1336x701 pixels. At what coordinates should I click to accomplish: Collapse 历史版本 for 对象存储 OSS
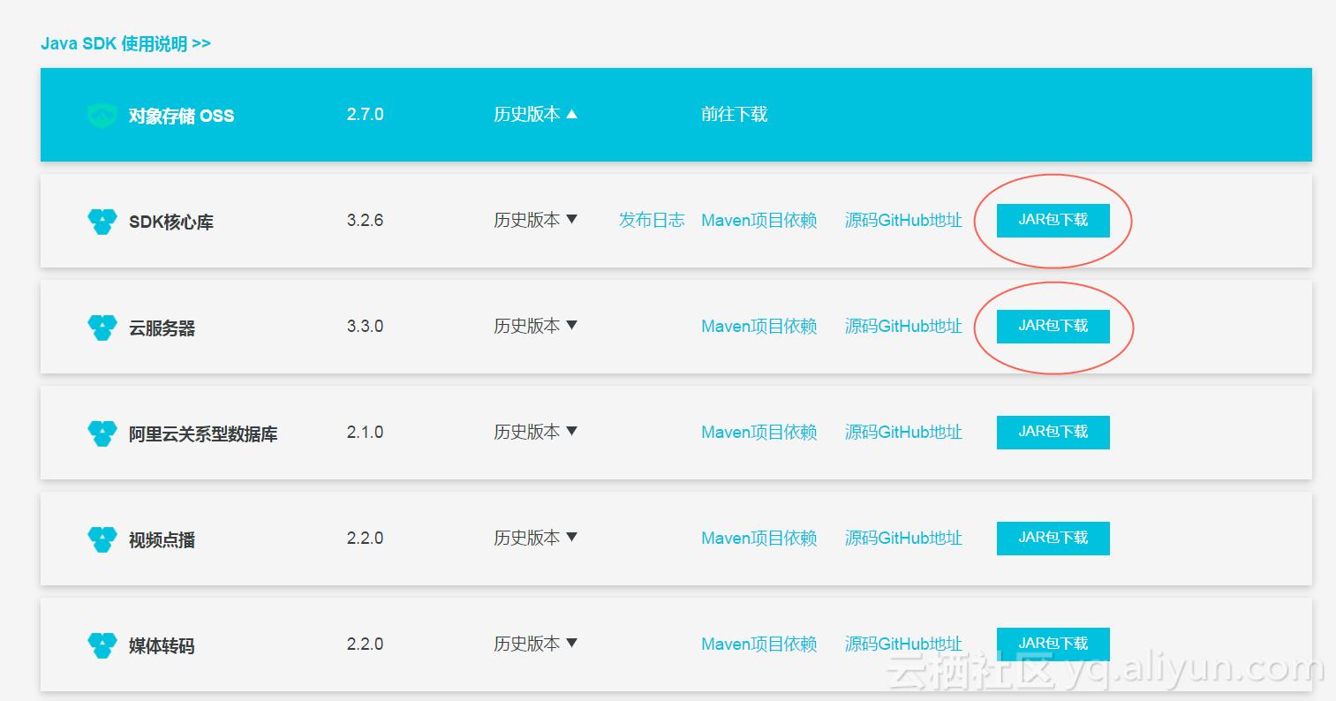click(534, 114)
